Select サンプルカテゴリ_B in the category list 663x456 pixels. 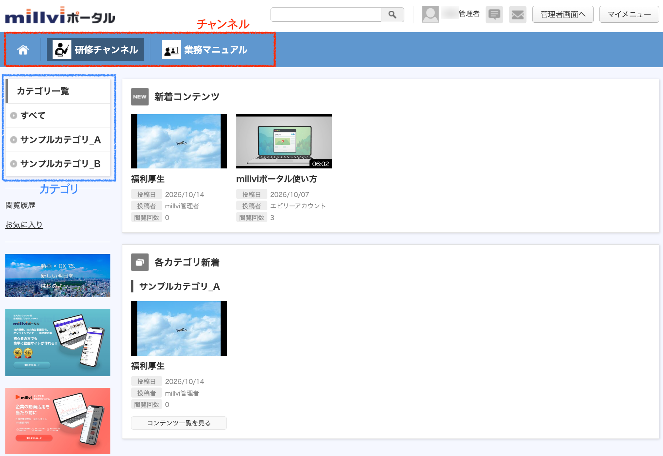[58, 164]
